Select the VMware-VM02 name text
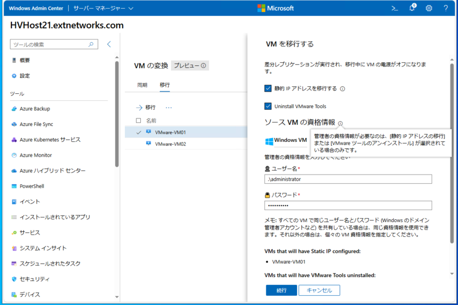458x305 pixels. pyautogui.click(x=170, y=144)
